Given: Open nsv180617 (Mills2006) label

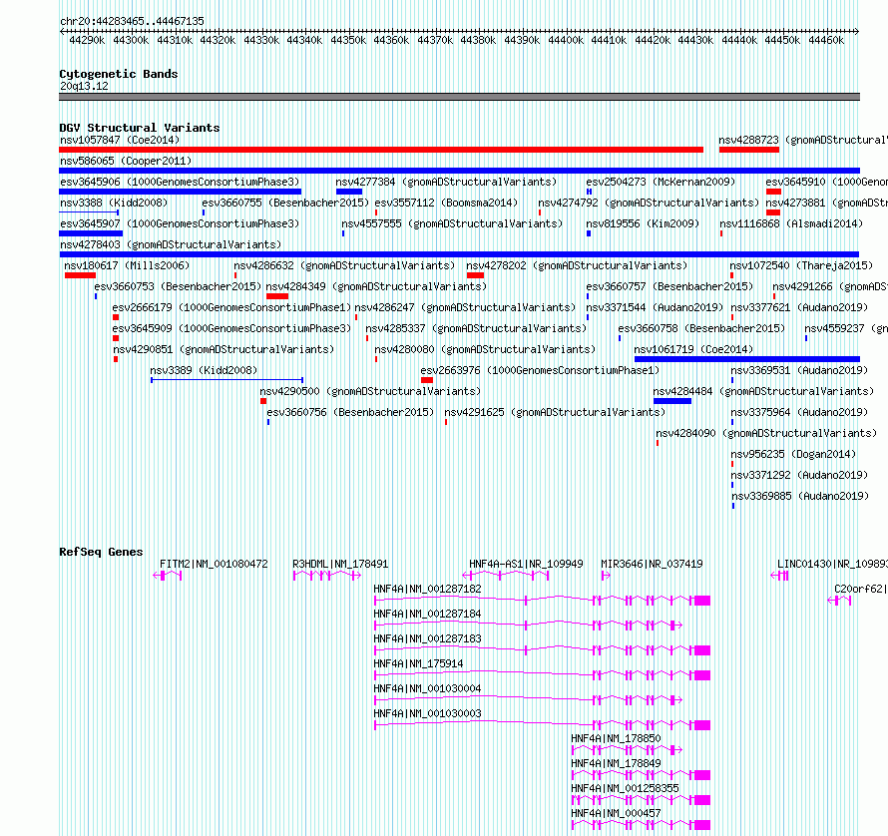Looking at the screenshot, I should click(x=127, y=265).
